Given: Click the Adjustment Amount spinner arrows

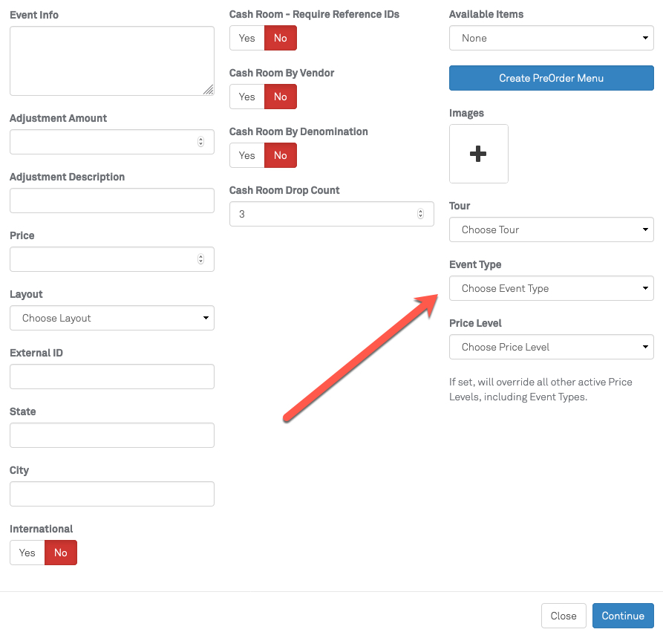Looking at the screenshot, I should click(x=200, y=142).
